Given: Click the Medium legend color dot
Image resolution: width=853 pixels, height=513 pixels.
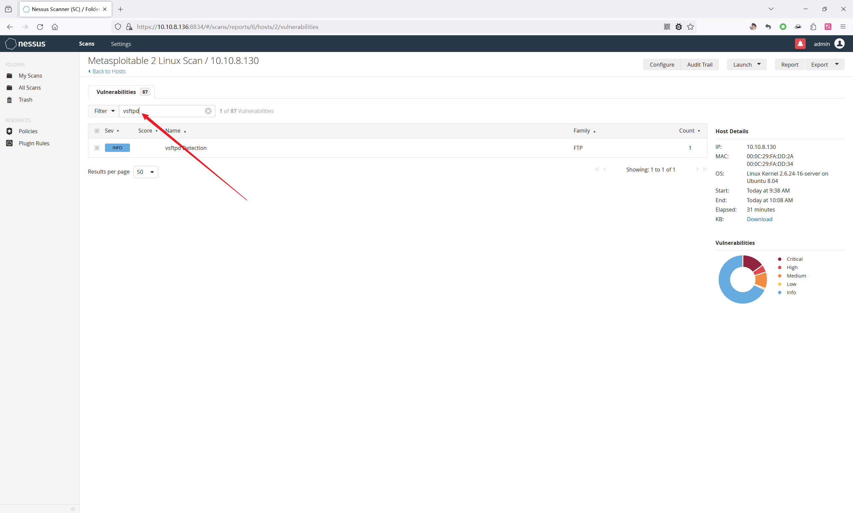Looking at the screenshot, I should (779, 276).
